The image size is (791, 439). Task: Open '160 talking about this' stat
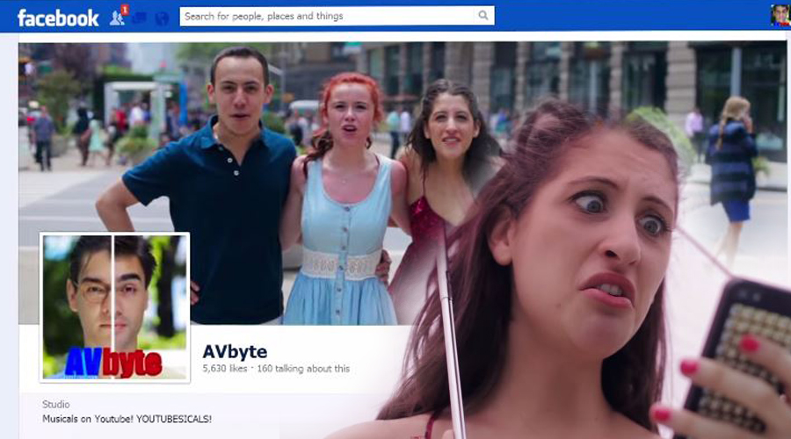pyautogui.click(x=304, y=369)
